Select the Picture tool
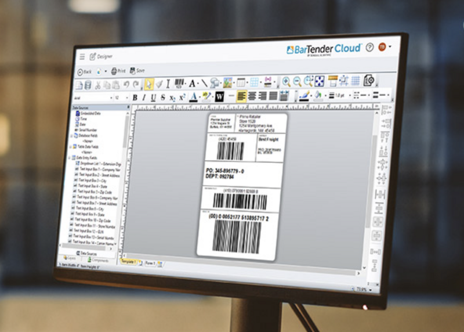Viewport: 464px width, 332px height. [x=227, y=82]
